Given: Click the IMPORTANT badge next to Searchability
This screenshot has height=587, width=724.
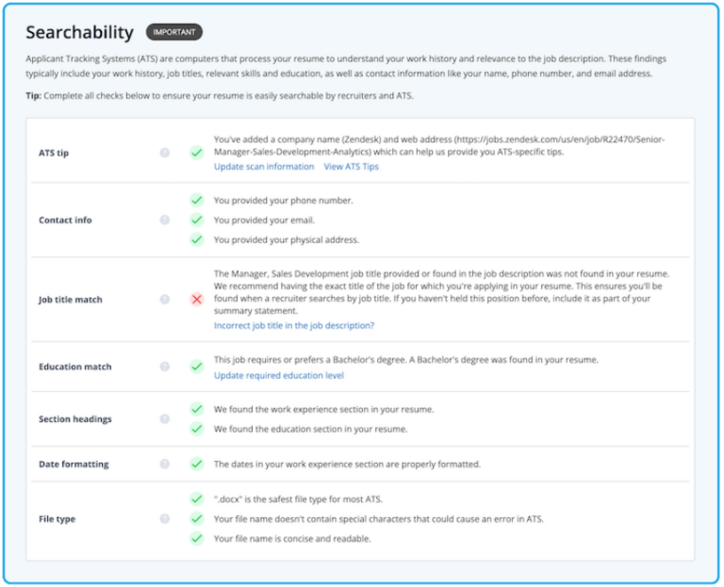Looking at the screenshot, I should (174, 33).
